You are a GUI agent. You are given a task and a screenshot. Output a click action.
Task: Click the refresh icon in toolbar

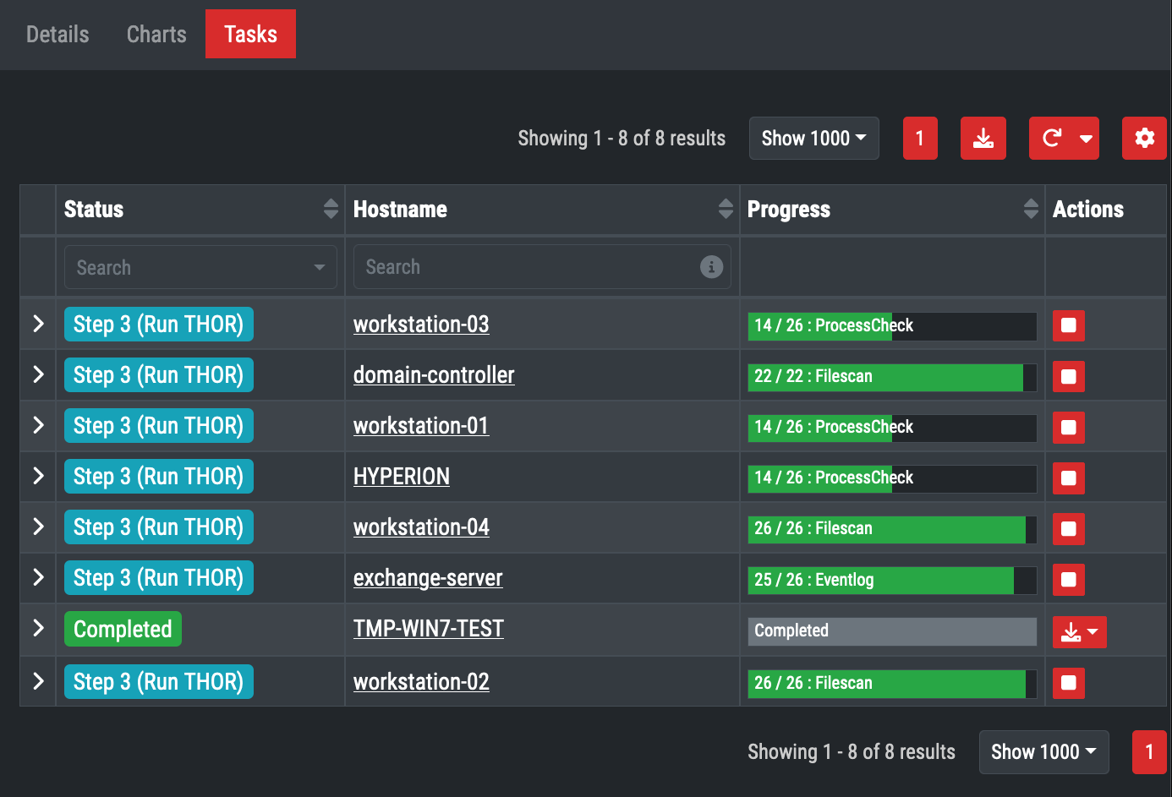1052,139
